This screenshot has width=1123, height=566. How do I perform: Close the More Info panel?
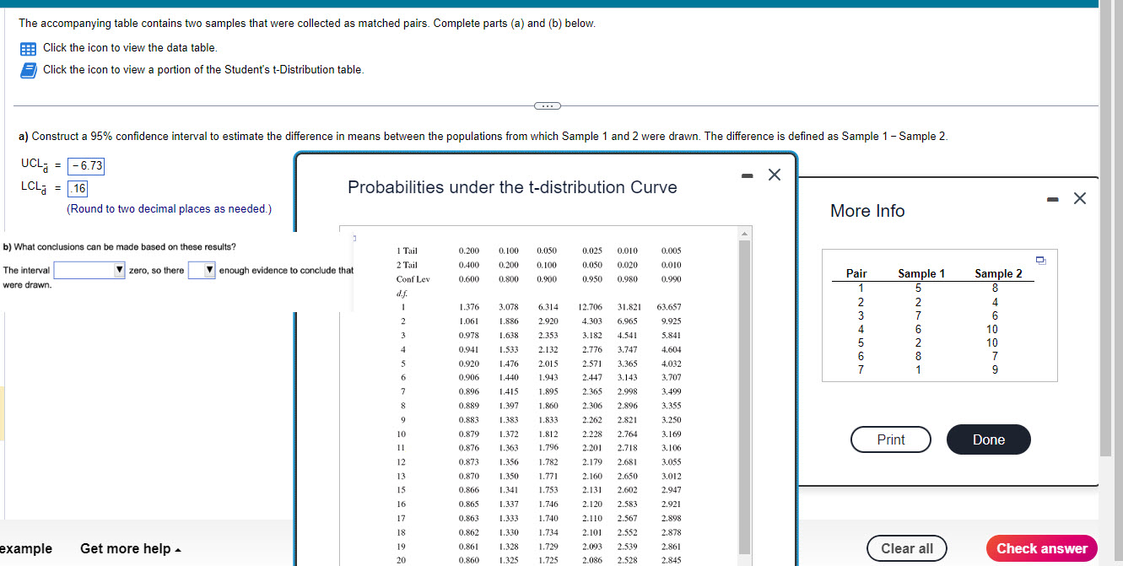coord(1080,198)
